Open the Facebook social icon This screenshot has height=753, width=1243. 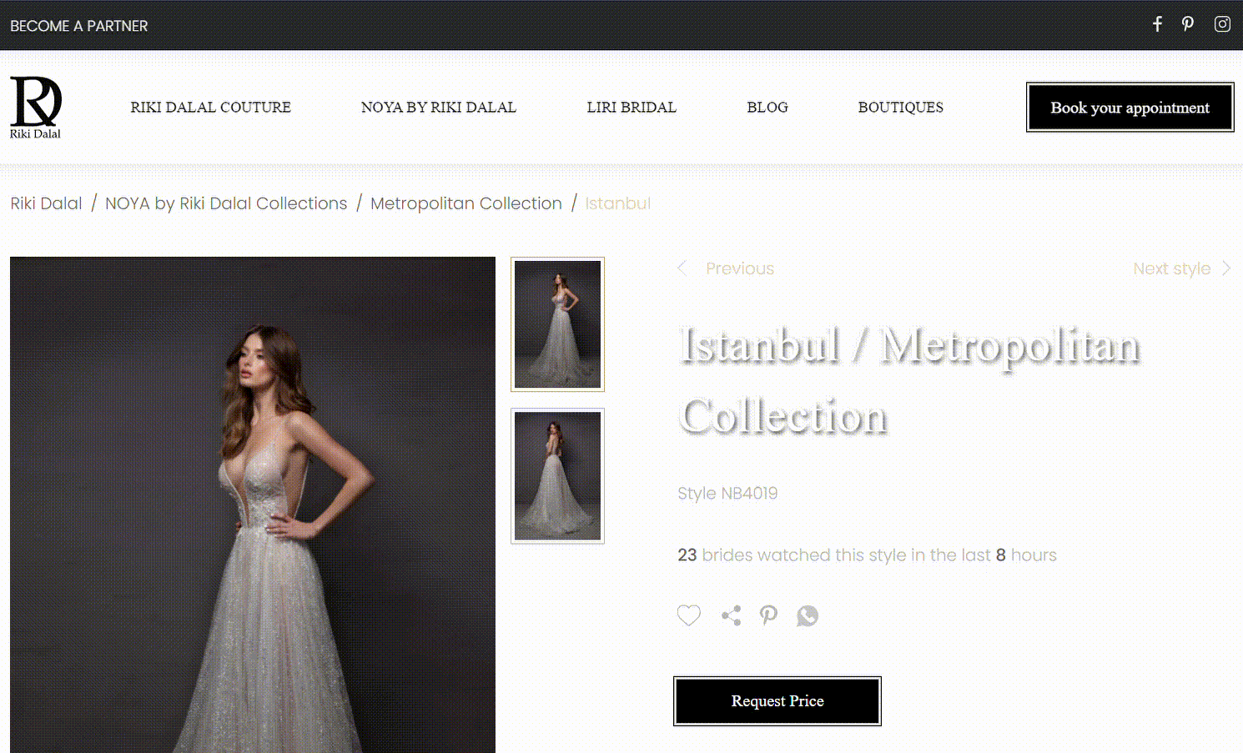pyautogui.click(x=1157, y=24)
